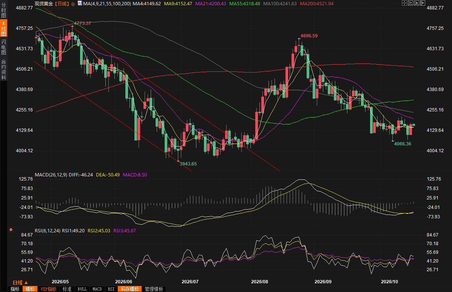Click the DIFF:-46.24 value
This screenshot has width=452, height=292.
[81, 175]
